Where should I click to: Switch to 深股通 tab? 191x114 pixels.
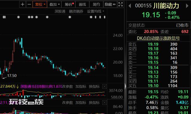pyautogui.click(x=60, y=11)
